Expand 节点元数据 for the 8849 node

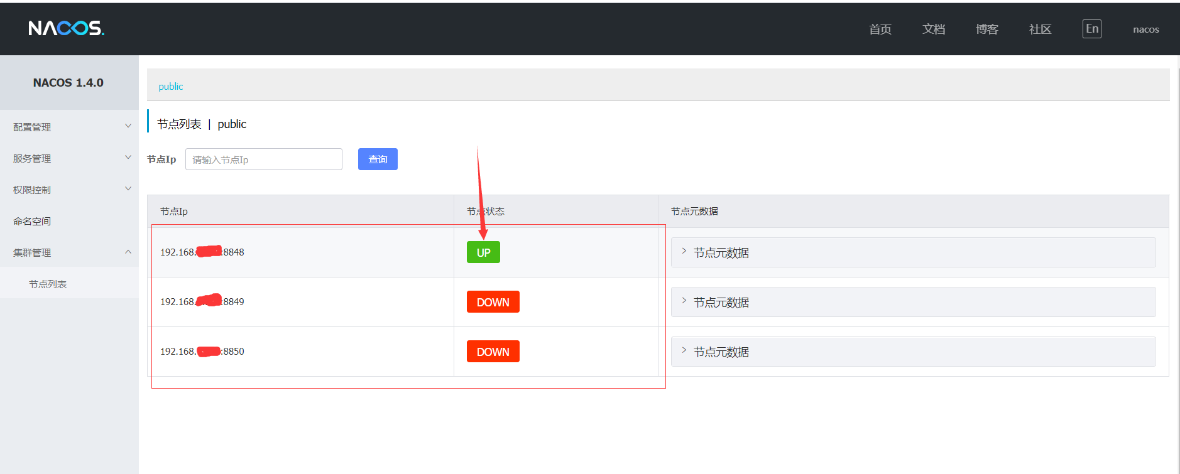(x=913, y=302)
